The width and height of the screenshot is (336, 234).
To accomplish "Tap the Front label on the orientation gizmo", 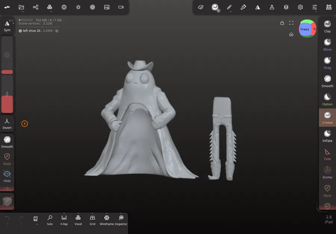I will 306,29.
